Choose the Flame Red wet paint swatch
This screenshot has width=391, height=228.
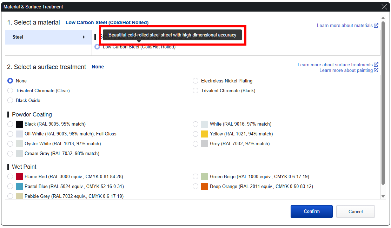pos(19,176)
